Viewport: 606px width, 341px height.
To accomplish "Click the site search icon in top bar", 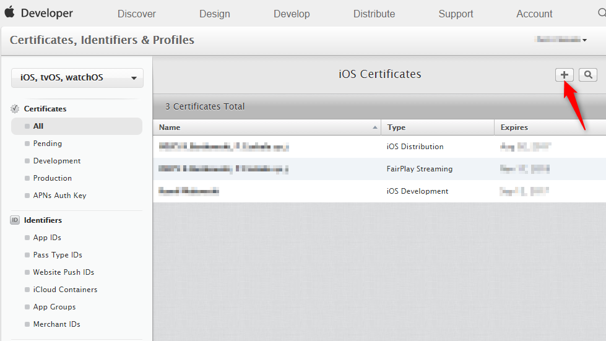I will pos(602,13).
